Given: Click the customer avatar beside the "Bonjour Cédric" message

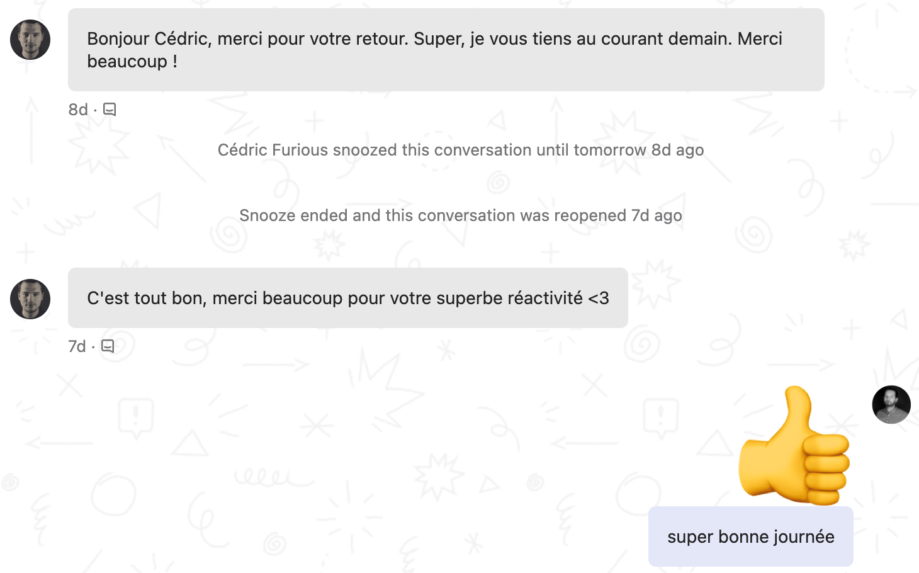Looking at the screenshot, I should [30, 40].
